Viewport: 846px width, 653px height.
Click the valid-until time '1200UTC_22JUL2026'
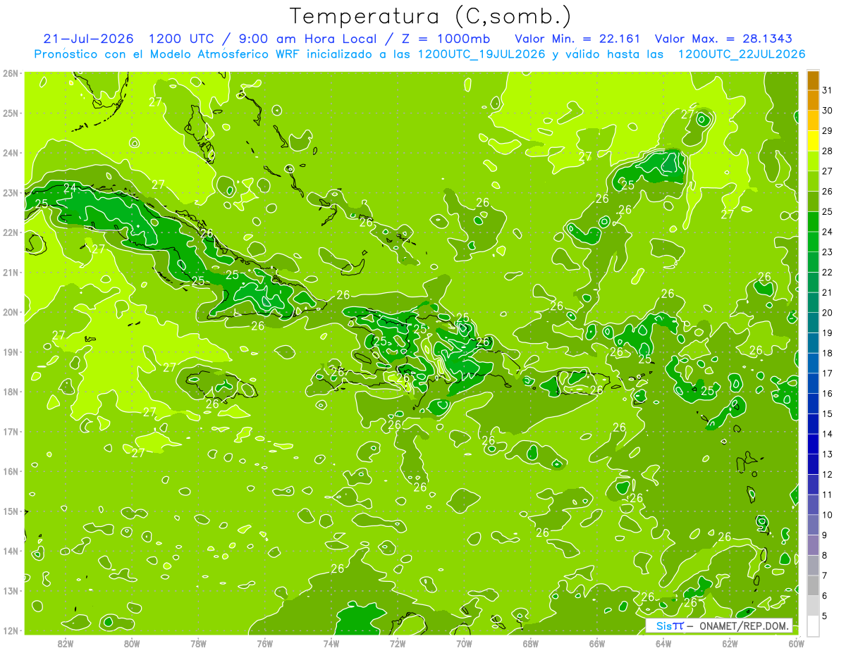pos(741,54)
